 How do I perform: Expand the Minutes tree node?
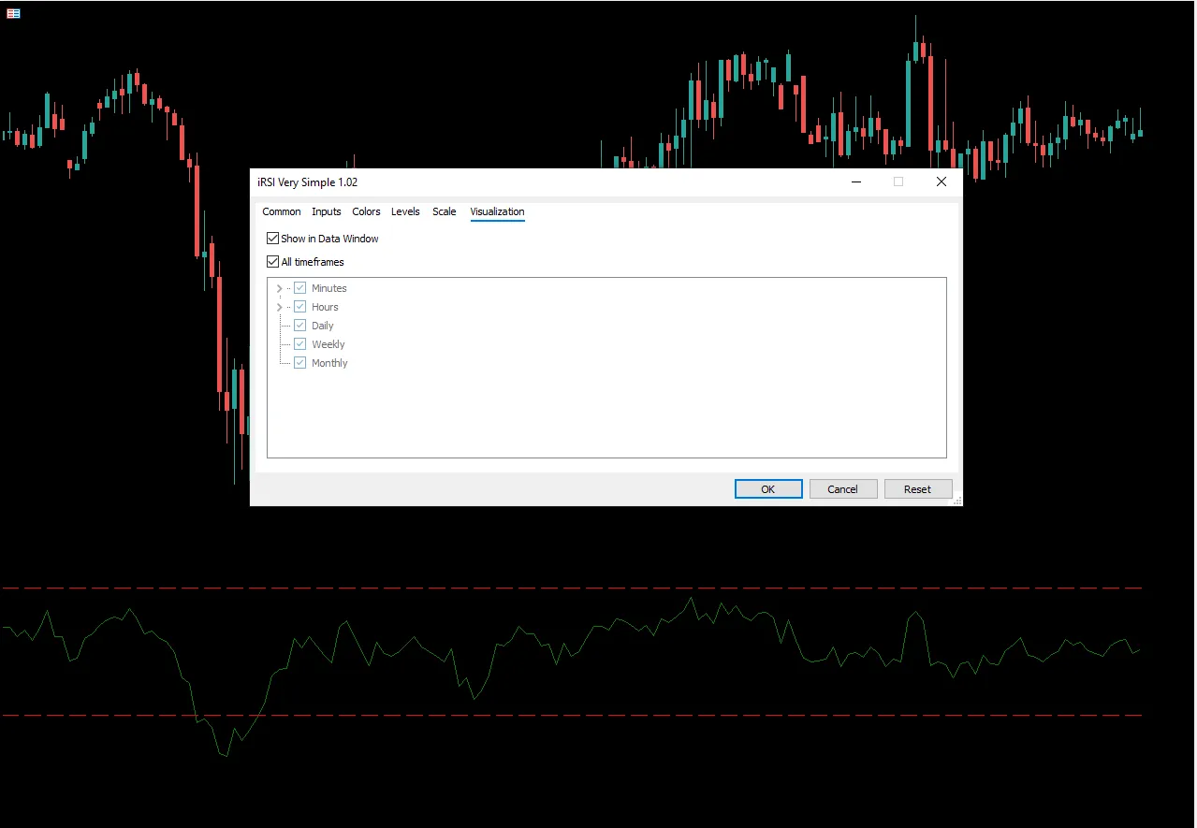click(x=279, y=288)
